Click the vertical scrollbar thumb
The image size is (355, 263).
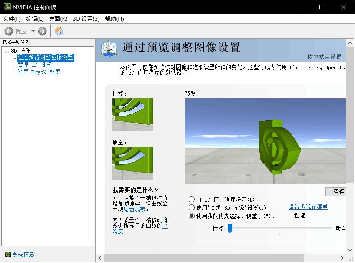point(350,115)
